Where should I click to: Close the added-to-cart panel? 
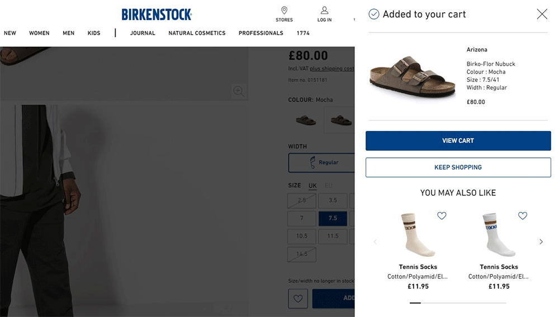(542, 15)
